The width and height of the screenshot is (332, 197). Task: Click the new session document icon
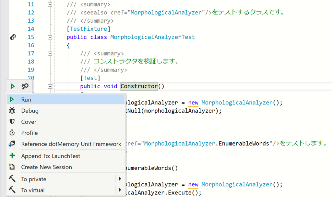coord(12,167)
